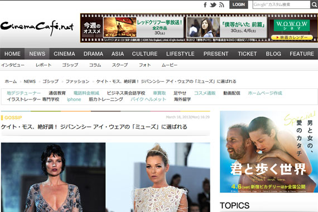Select the スクープ submenu tab
The image size is (318, 212).
[x=120, y=65]
